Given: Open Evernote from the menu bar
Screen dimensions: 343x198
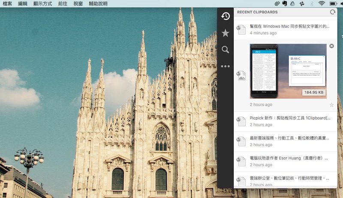Looking at the screenshot, I should coord(284,3).
